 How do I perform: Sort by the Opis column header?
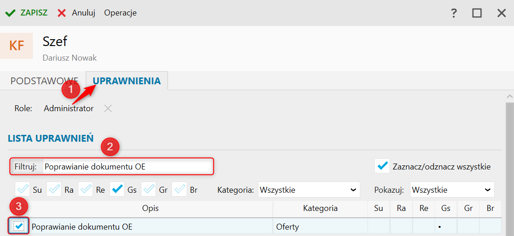point(150,209)
